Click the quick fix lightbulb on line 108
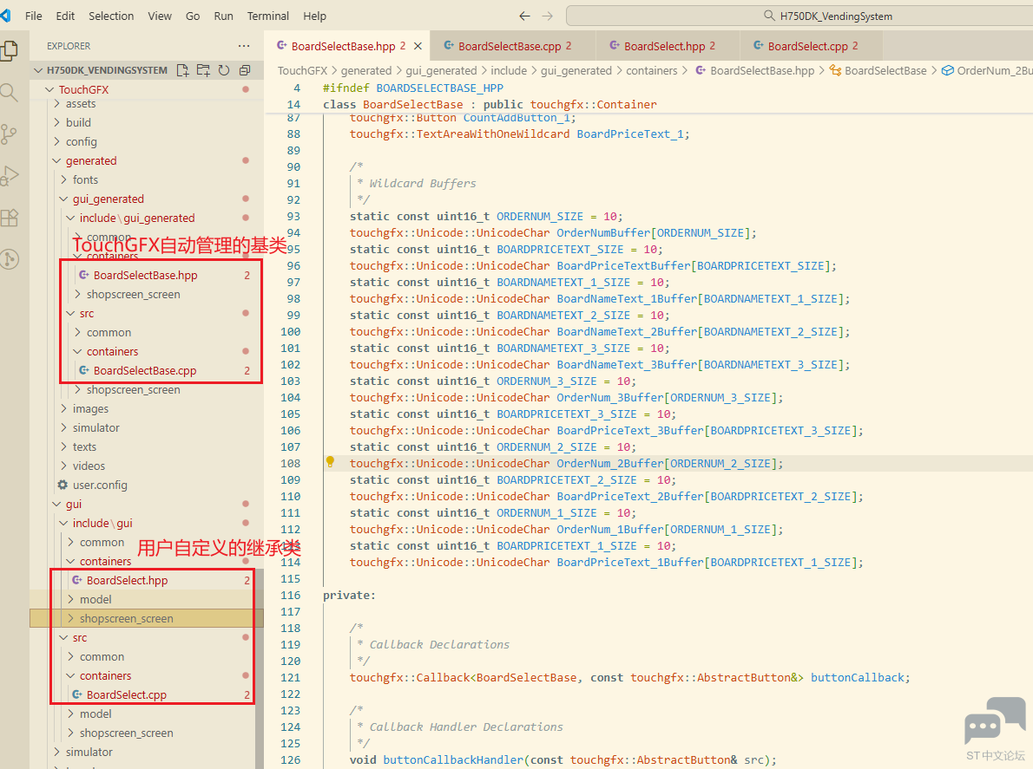This screenshot has width=1033, height=769. 329,463
